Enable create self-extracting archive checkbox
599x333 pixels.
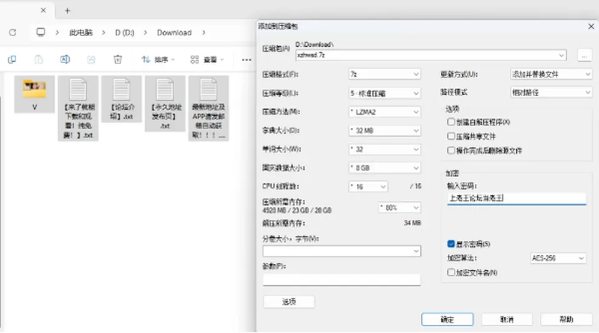click(450, 122)
